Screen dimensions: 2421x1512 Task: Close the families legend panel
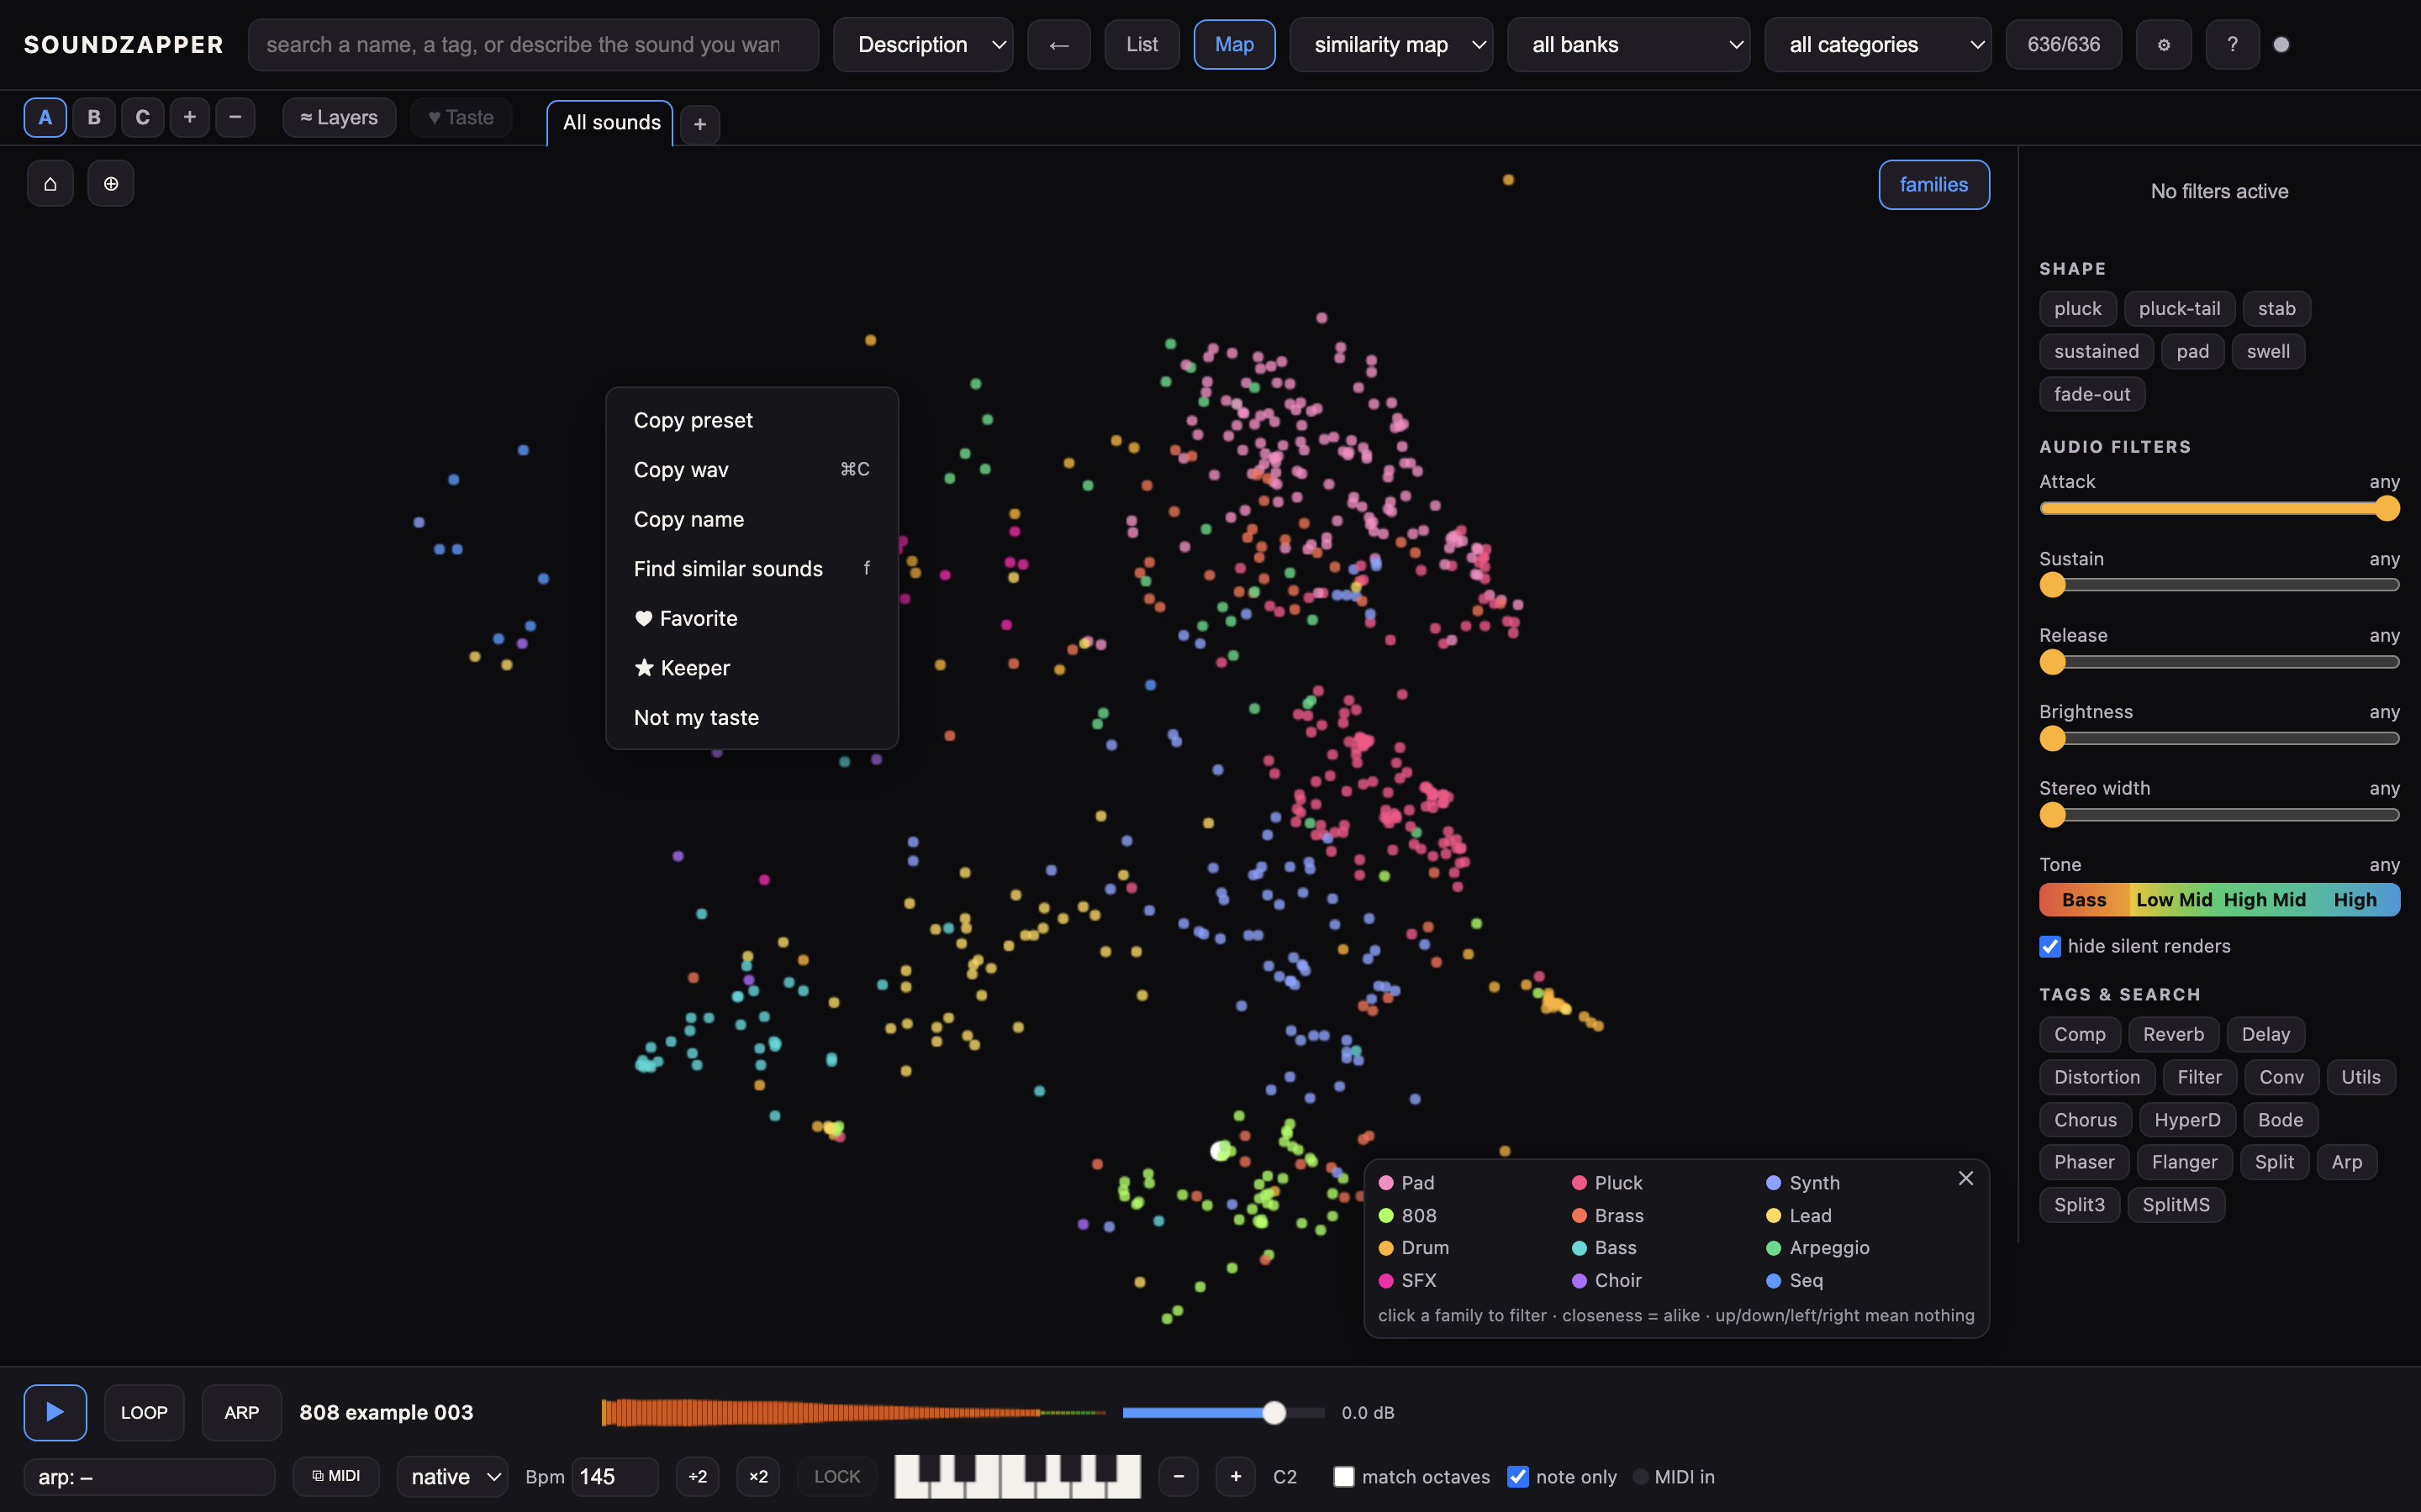tap(1966, 1178)
